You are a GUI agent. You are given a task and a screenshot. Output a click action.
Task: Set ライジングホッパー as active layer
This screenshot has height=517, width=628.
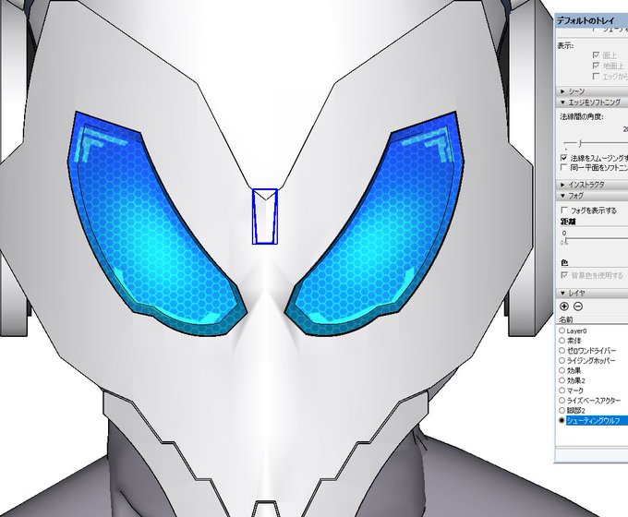tap(562, 360)
